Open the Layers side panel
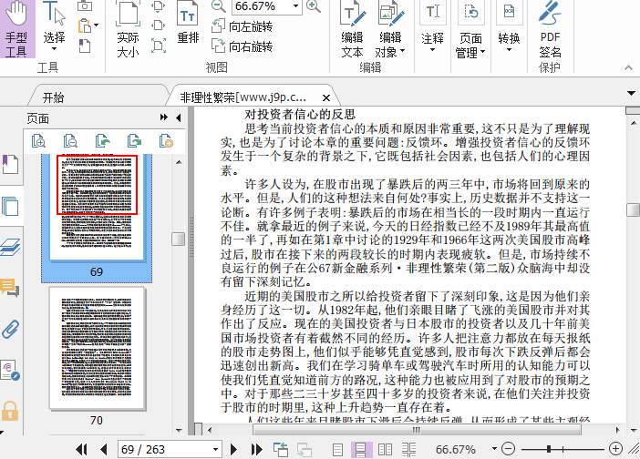Image resolution: width=640 pixels, height=459 pixels. click(10, 247)
